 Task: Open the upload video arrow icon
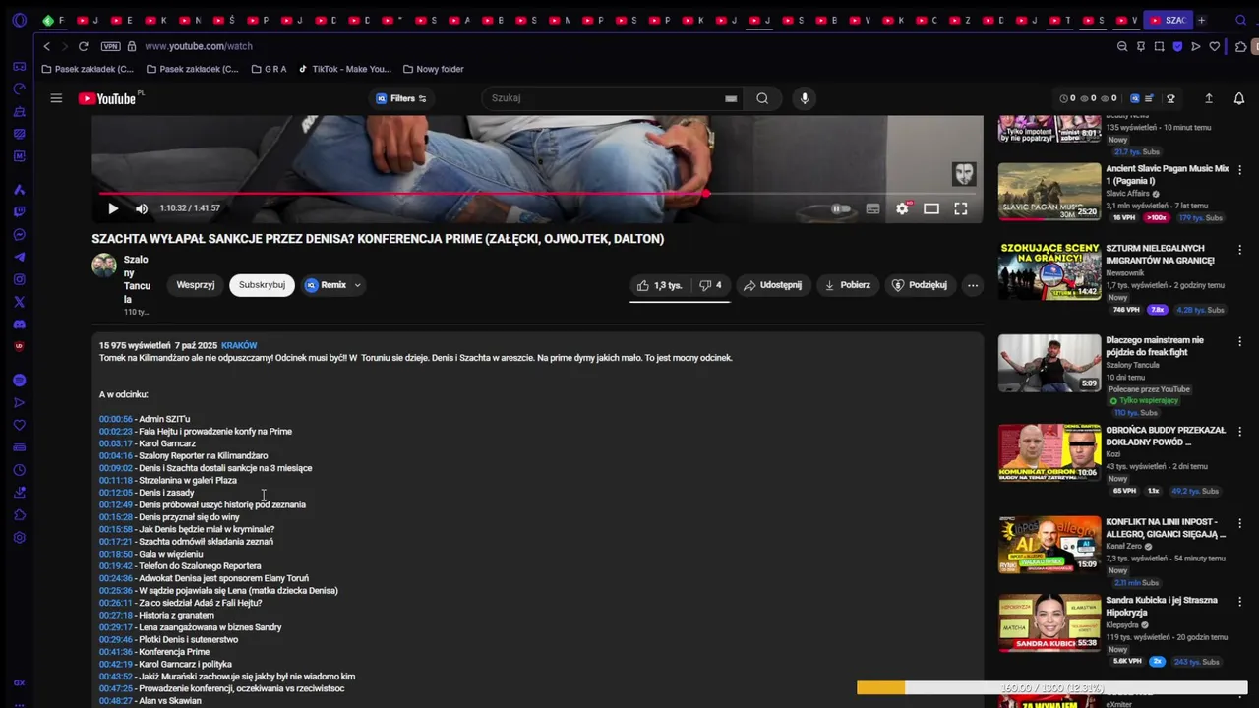point(1209,98)
